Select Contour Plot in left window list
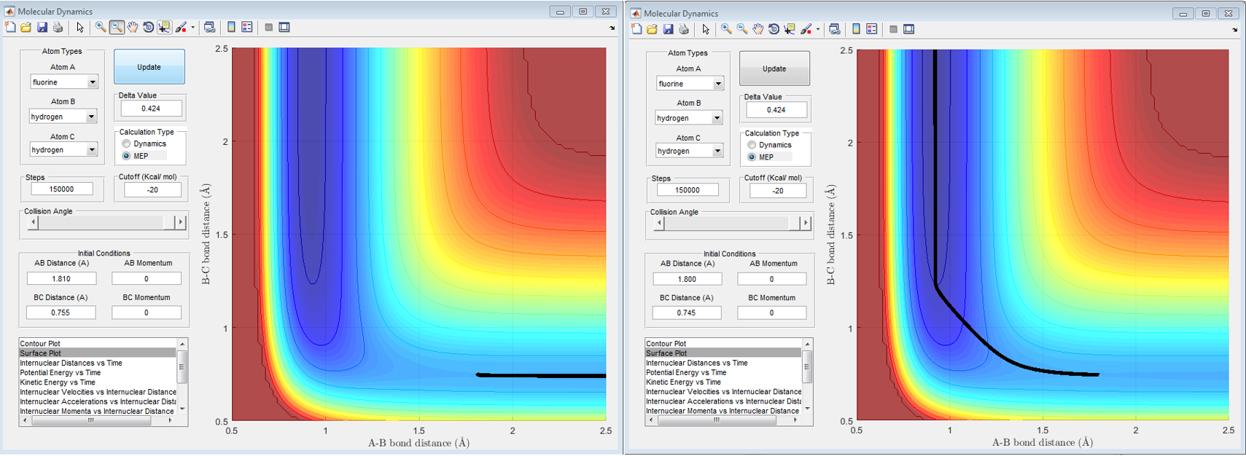The image size is (1246, 456). pyautogui.click(x=40, y=344)
